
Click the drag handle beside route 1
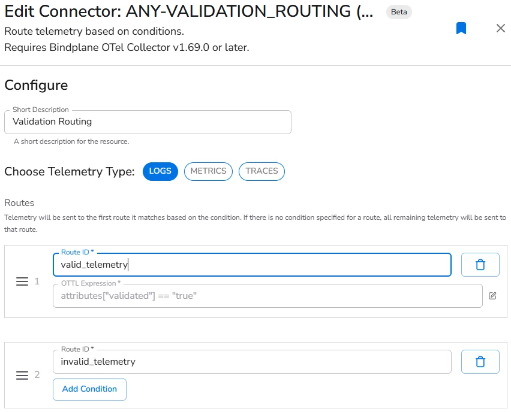22,281
